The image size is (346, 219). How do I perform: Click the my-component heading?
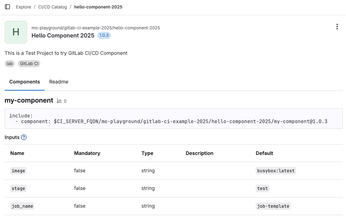point(29,100)
